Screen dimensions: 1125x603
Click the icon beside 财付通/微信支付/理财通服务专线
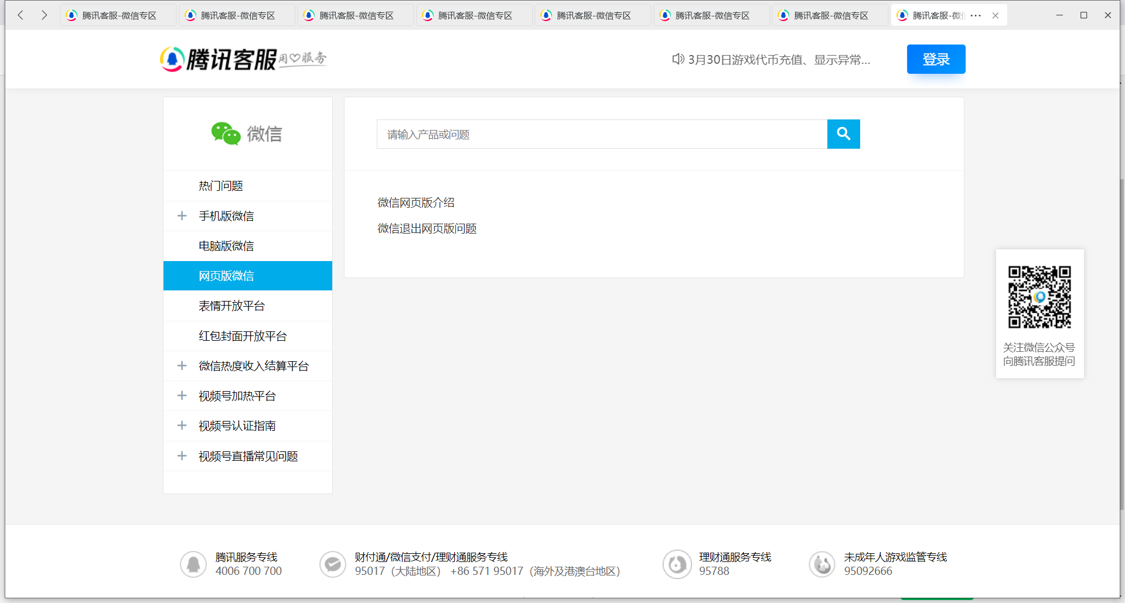(x=333, y=564)
